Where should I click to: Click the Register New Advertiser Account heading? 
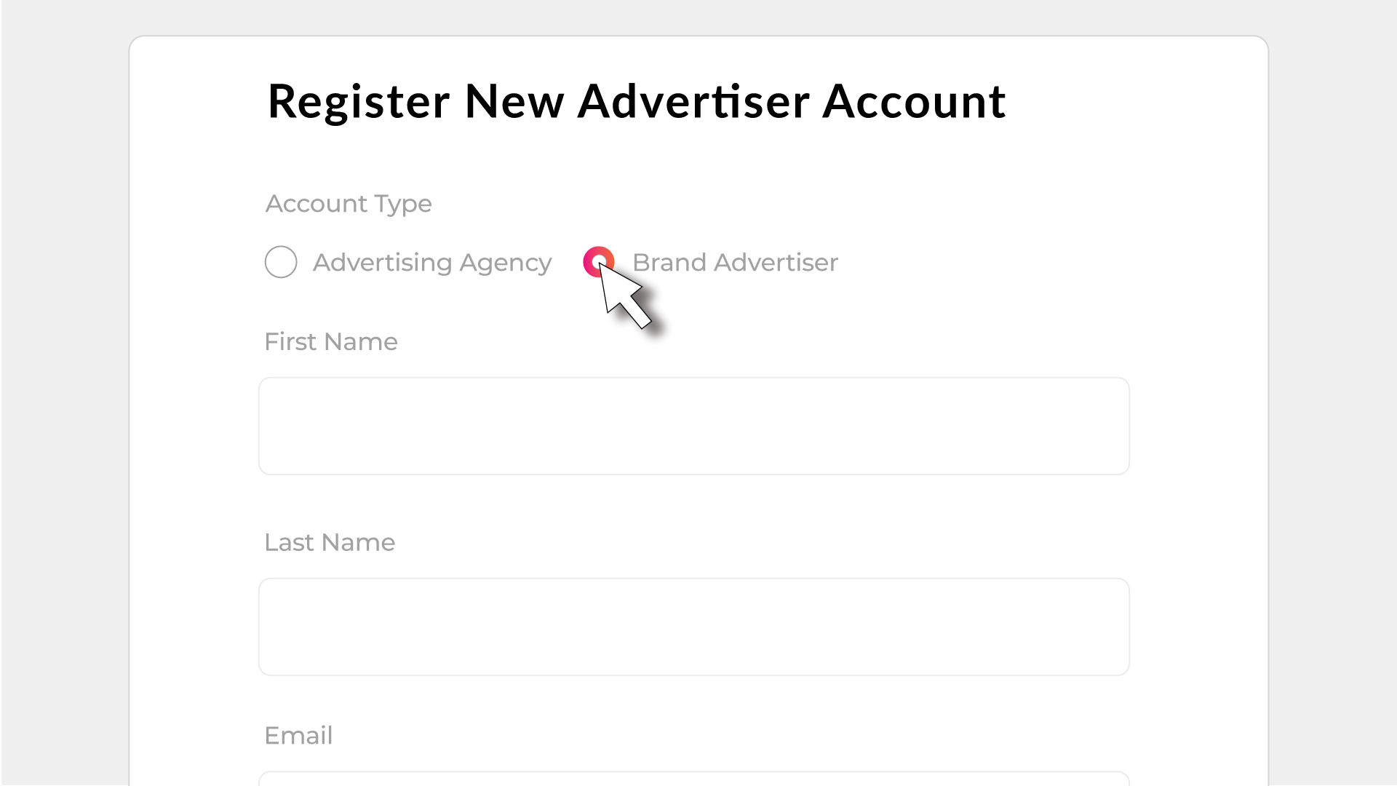(637, 101)
